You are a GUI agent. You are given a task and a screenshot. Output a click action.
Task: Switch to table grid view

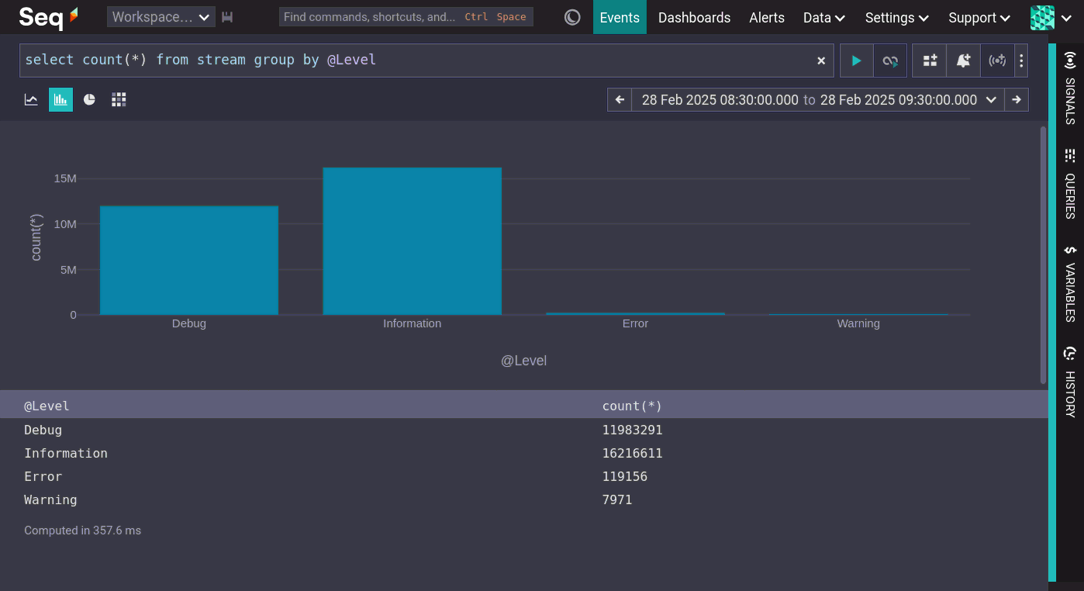tap(119, 99)
